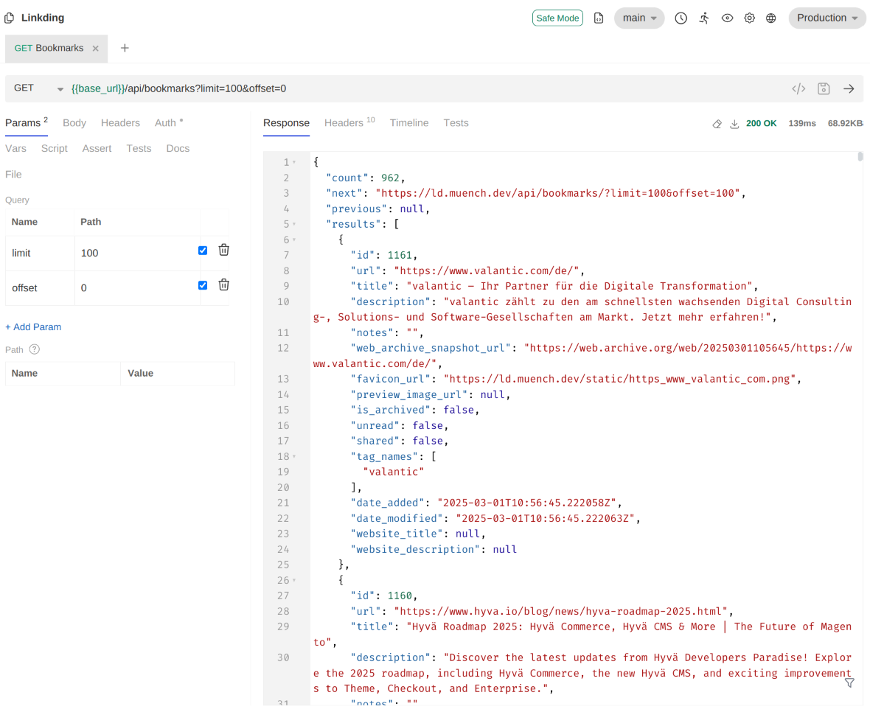
Task: Click the hyva-roadmap-2025 URL on line 28
Action: pos(560,612)
